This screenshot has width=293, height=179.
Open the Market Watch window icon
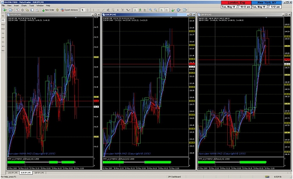pos(17,10)
